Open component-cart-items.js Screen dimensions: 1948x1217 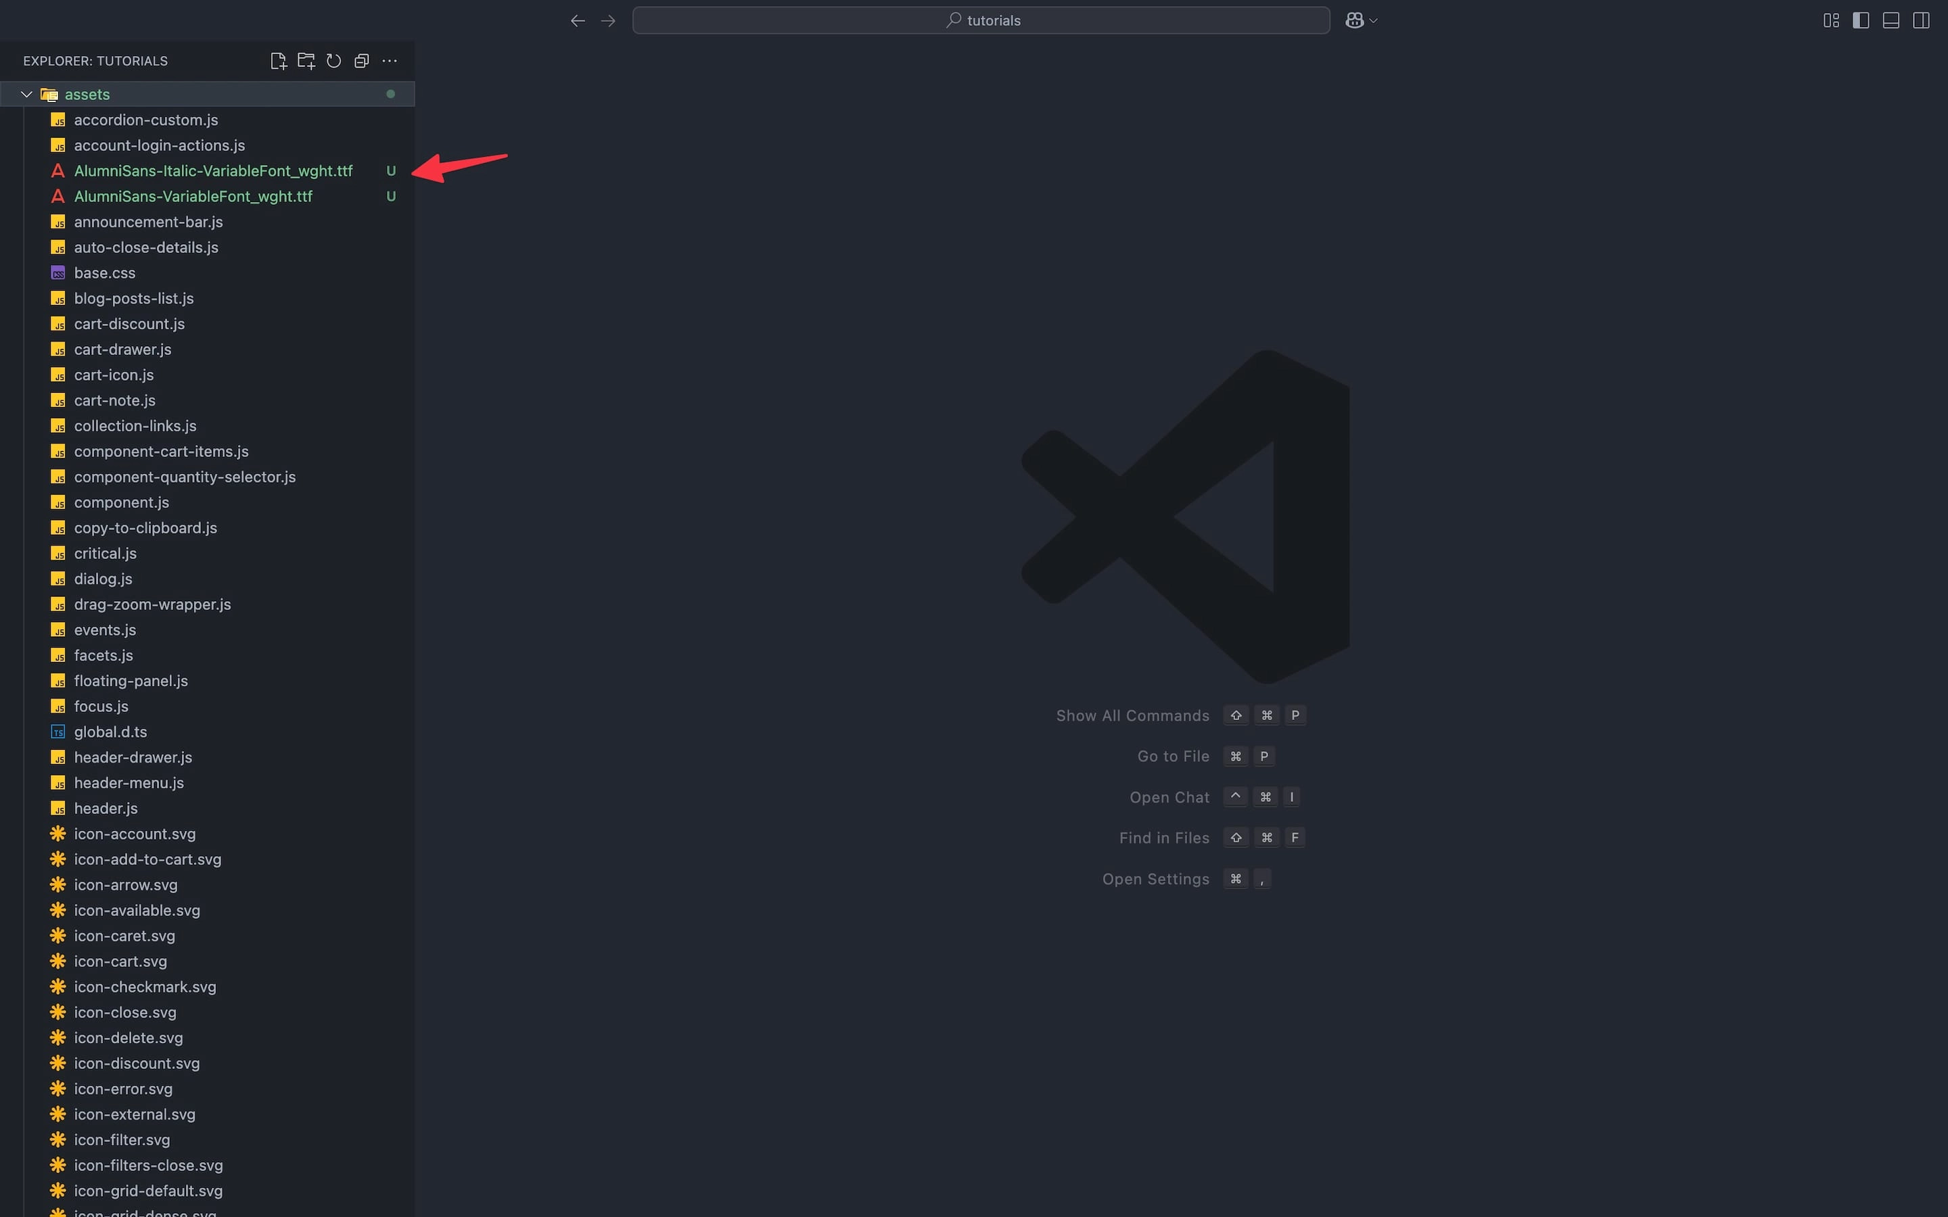[x=208, y=452]
